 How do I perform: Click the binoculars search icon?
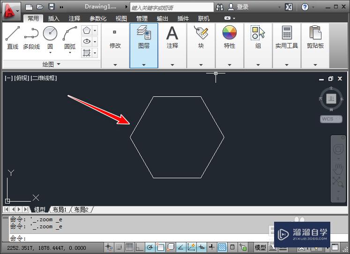(220, 7)
